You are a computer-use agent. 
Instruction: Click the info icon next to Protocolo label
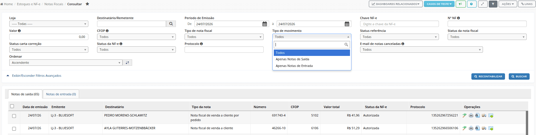201,44
